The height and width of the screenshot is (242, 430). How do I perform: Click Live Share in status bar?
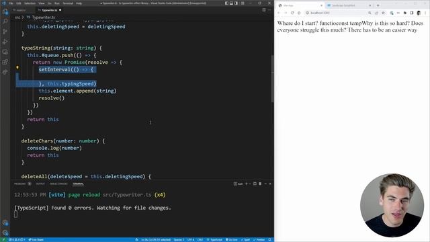click(x=36, y=239)
